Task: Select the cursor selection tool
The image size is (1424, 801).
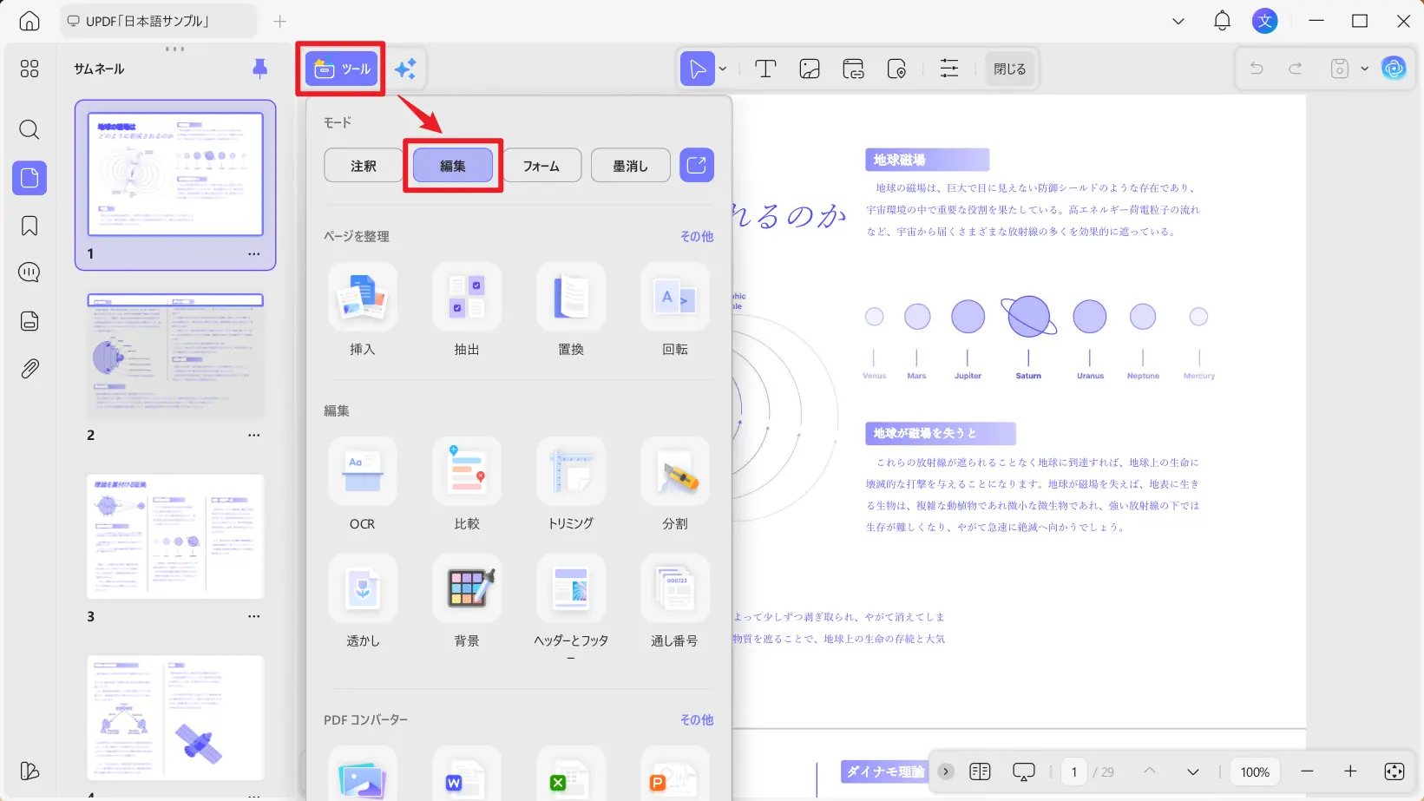Action: (x=698, y=69)
